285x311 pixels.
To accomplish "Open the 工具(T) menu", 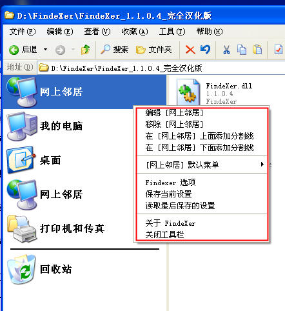I will pyautogui.click(x=172, y=32).
